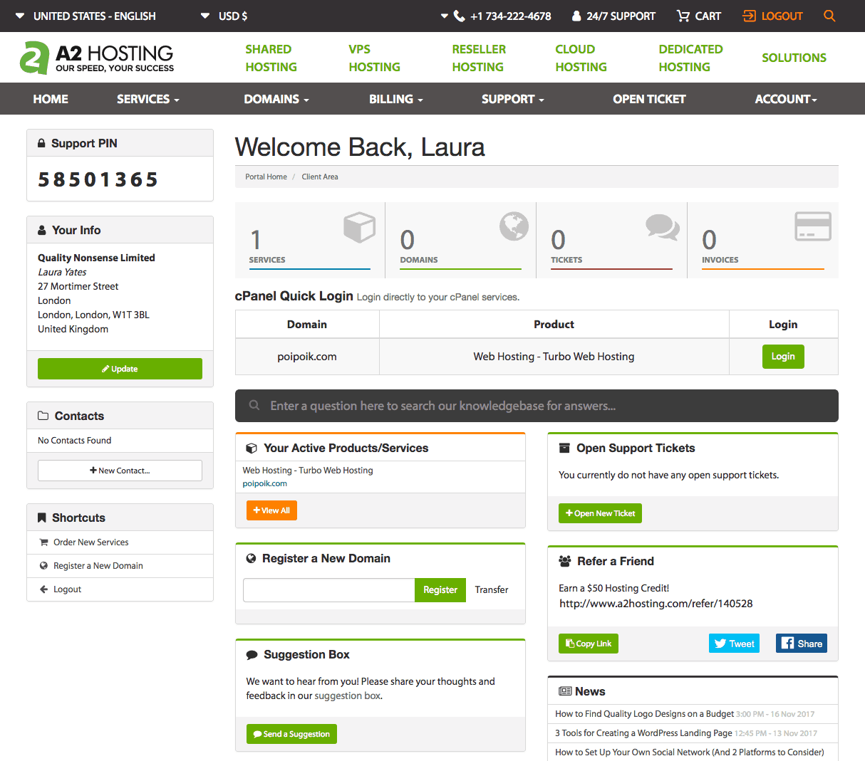
Task: Click the Services box cube icon
Action: pyautogui.click(x=359, y=227)
